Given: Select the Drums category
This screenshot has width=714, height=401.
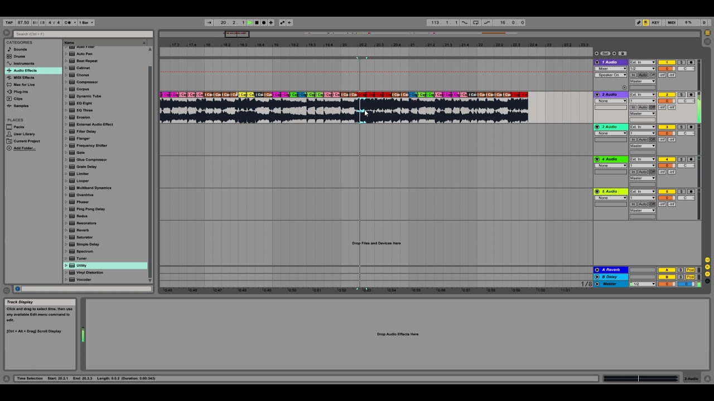Looking at the screenshot, I should (x=20, y=56).
